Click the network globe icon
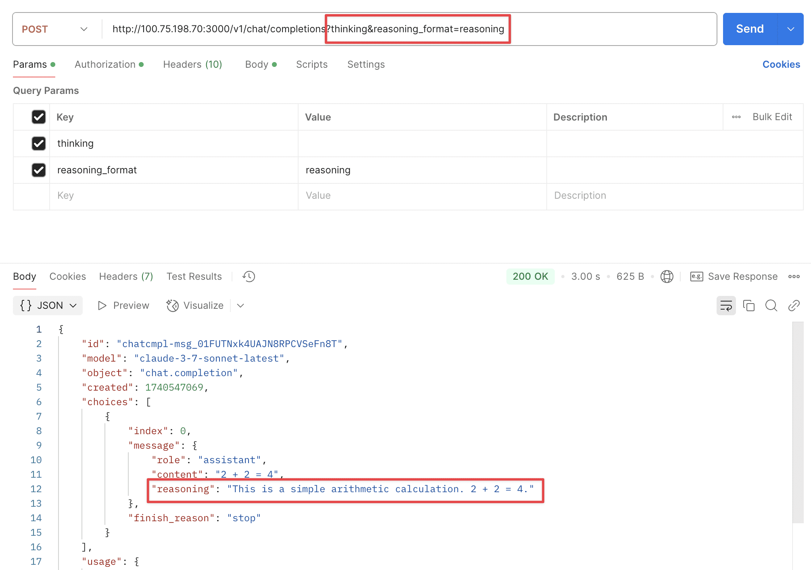The height and width of the screenshot is (570, 811). (667, 277)
